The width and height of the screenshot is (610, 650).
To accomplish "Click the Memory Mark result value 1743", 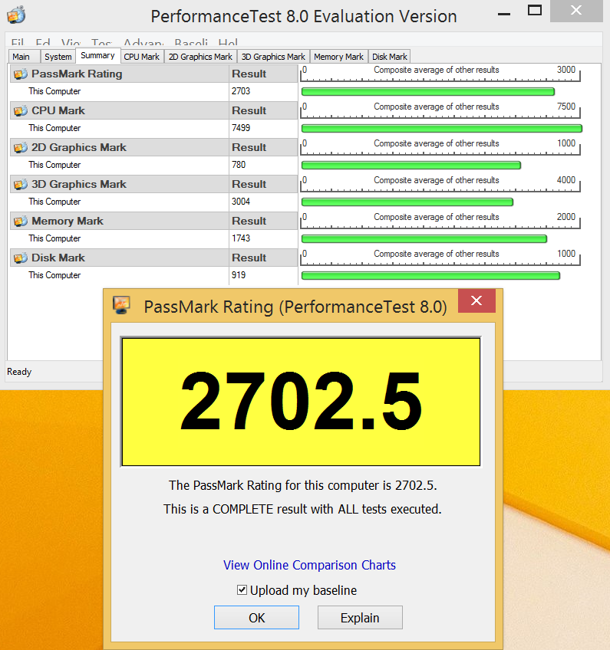I will [x=241, y=238].
